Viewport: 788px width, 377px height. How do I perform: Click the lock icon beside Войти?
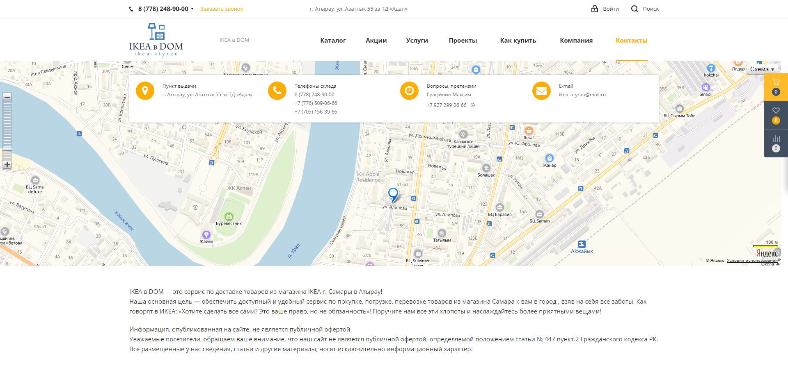pyautogui.click(x=595, y=9)
